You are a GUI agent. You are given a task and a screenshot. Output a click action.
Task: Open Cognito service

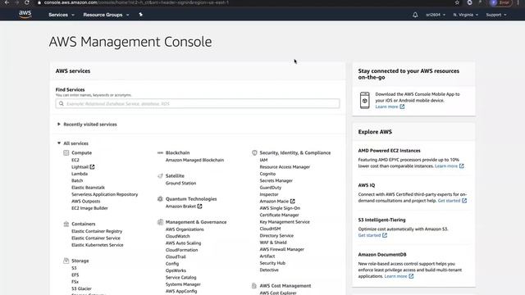(267, 174)
